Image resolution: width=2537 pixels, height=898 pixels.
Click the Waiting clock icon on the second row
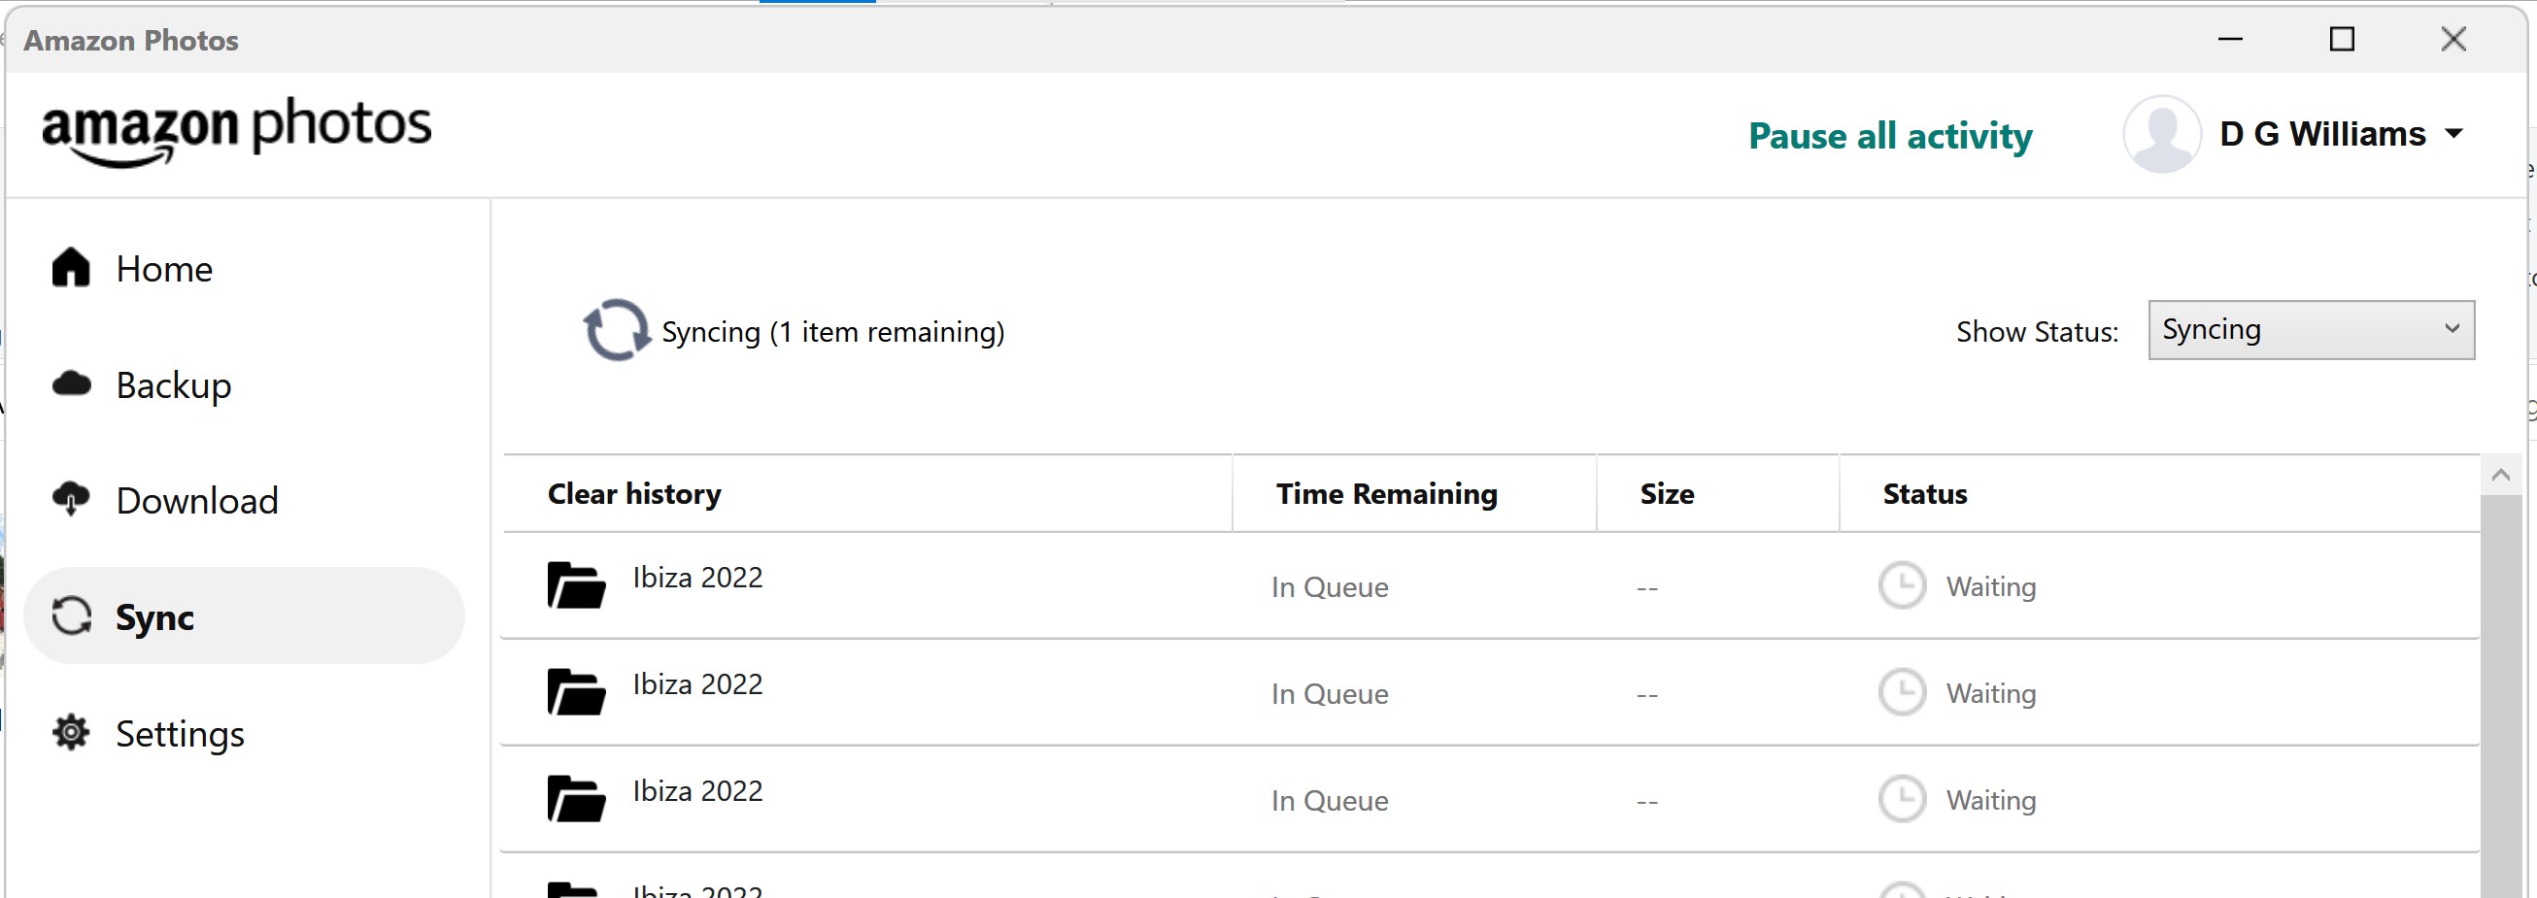(x=1902, y=692)
